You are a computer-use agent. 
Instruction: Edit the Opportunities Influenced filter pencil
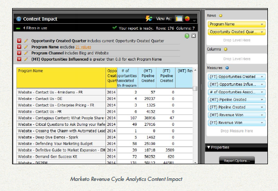pyautogui.click(x=26, y=59)
